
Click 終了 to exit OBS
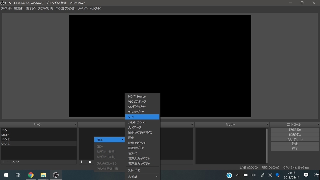tap(295, 149)
